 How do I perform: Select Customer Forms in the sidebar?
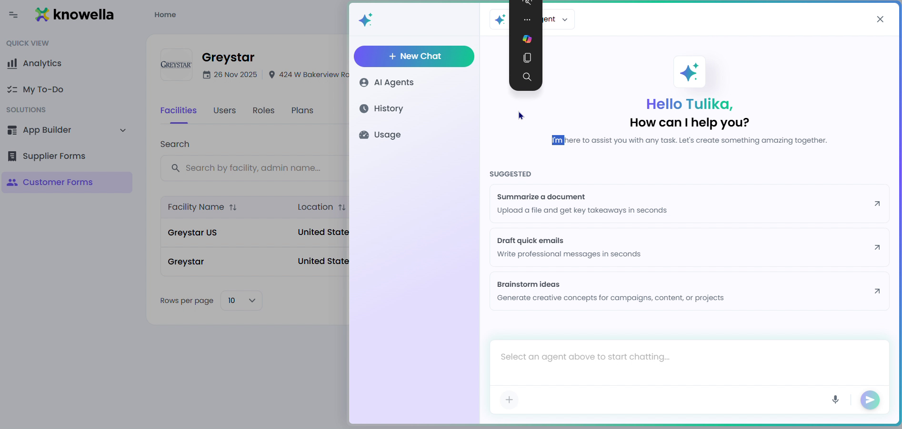pos(67,182)
